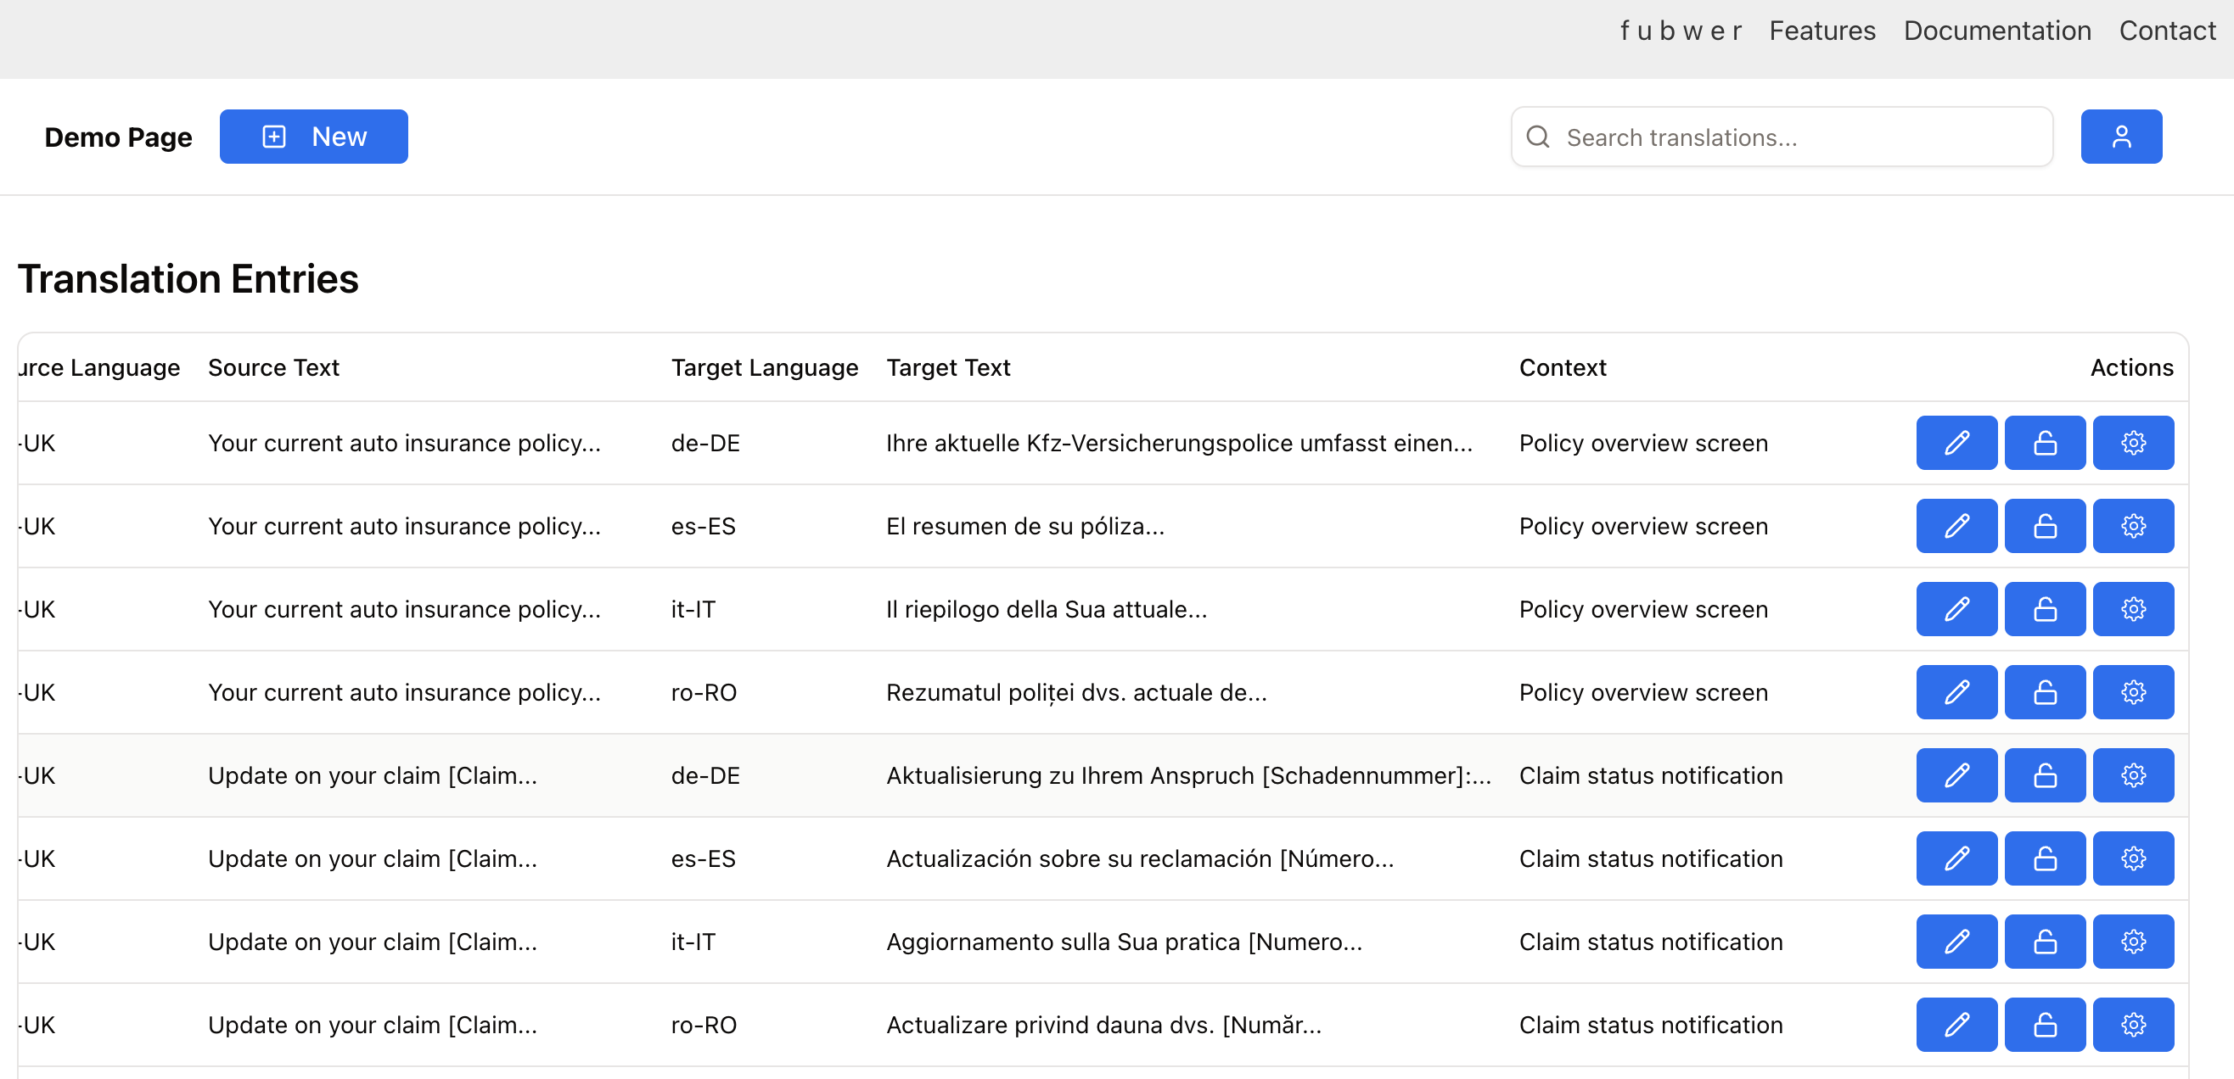Toggle lock on de-DE claim status row
The height and width of the screenshot is (1079, 2234).
(2044, 775)
